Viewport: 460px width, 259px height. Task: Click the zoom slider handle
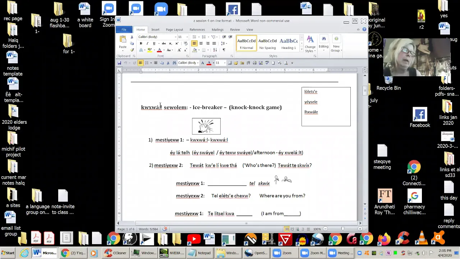(342, 229)
